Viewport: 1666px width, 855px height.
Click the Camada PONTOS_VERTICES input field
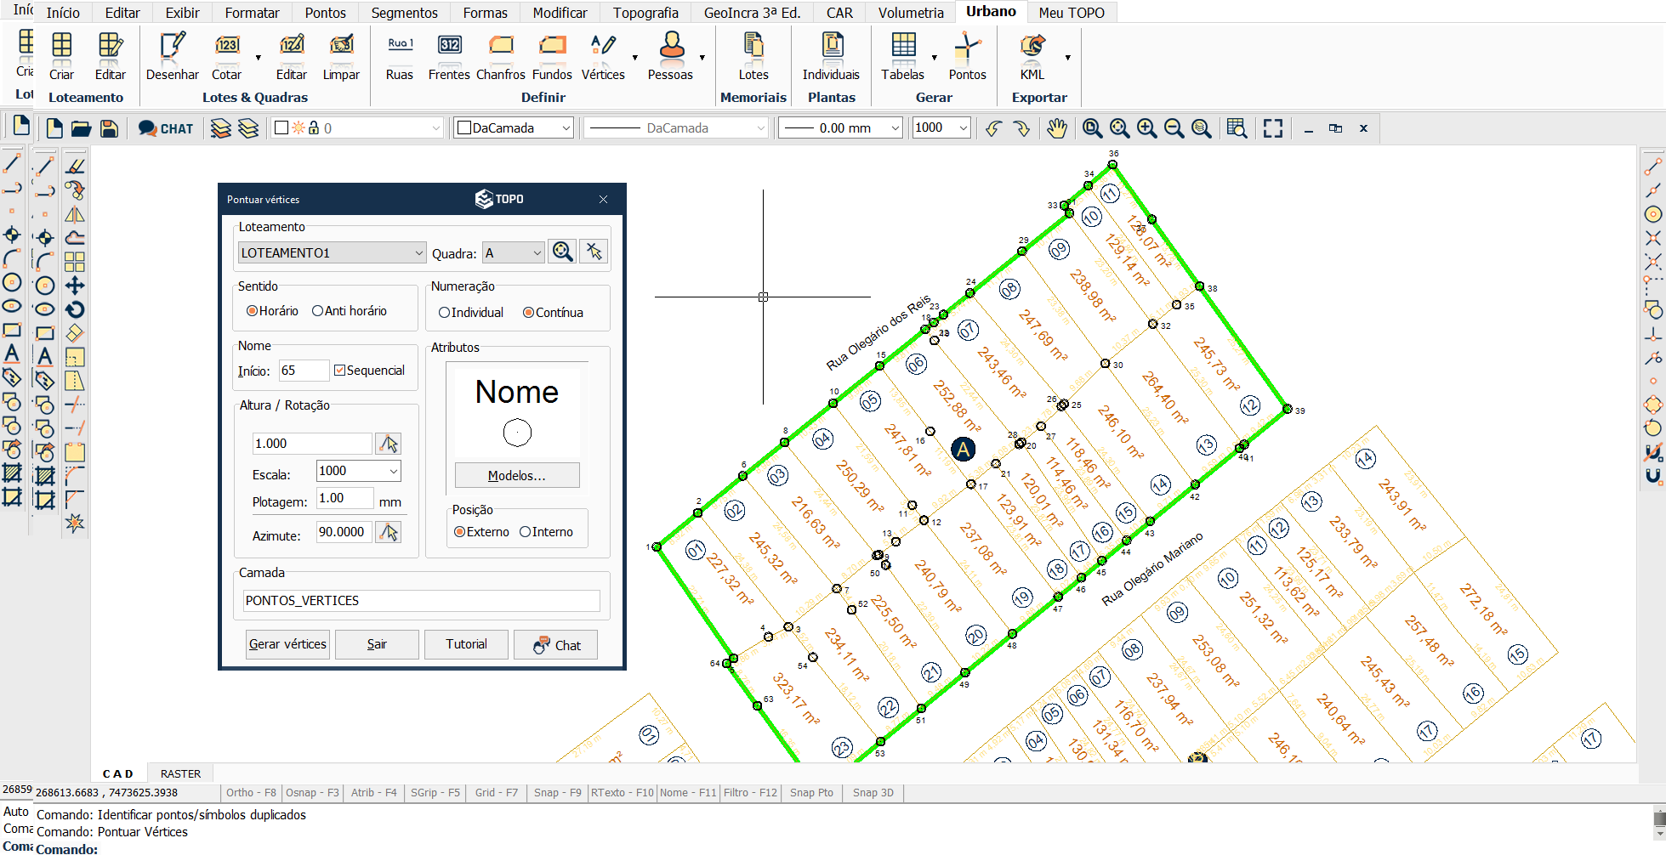coord(421,601)
